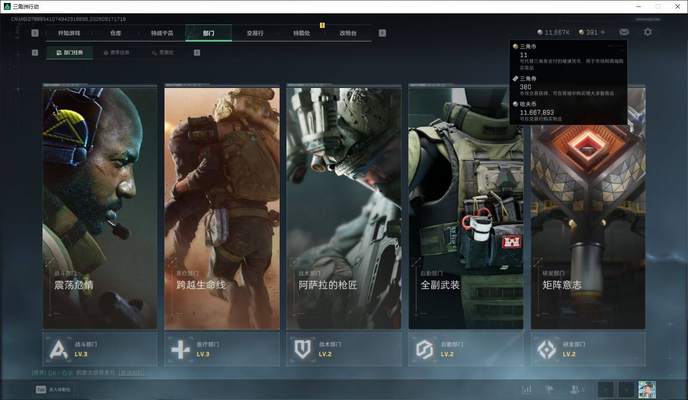This screenshot has height=400, width=688.
Task: Open the 改枪台 tab
Action: [x=348, y=33]
